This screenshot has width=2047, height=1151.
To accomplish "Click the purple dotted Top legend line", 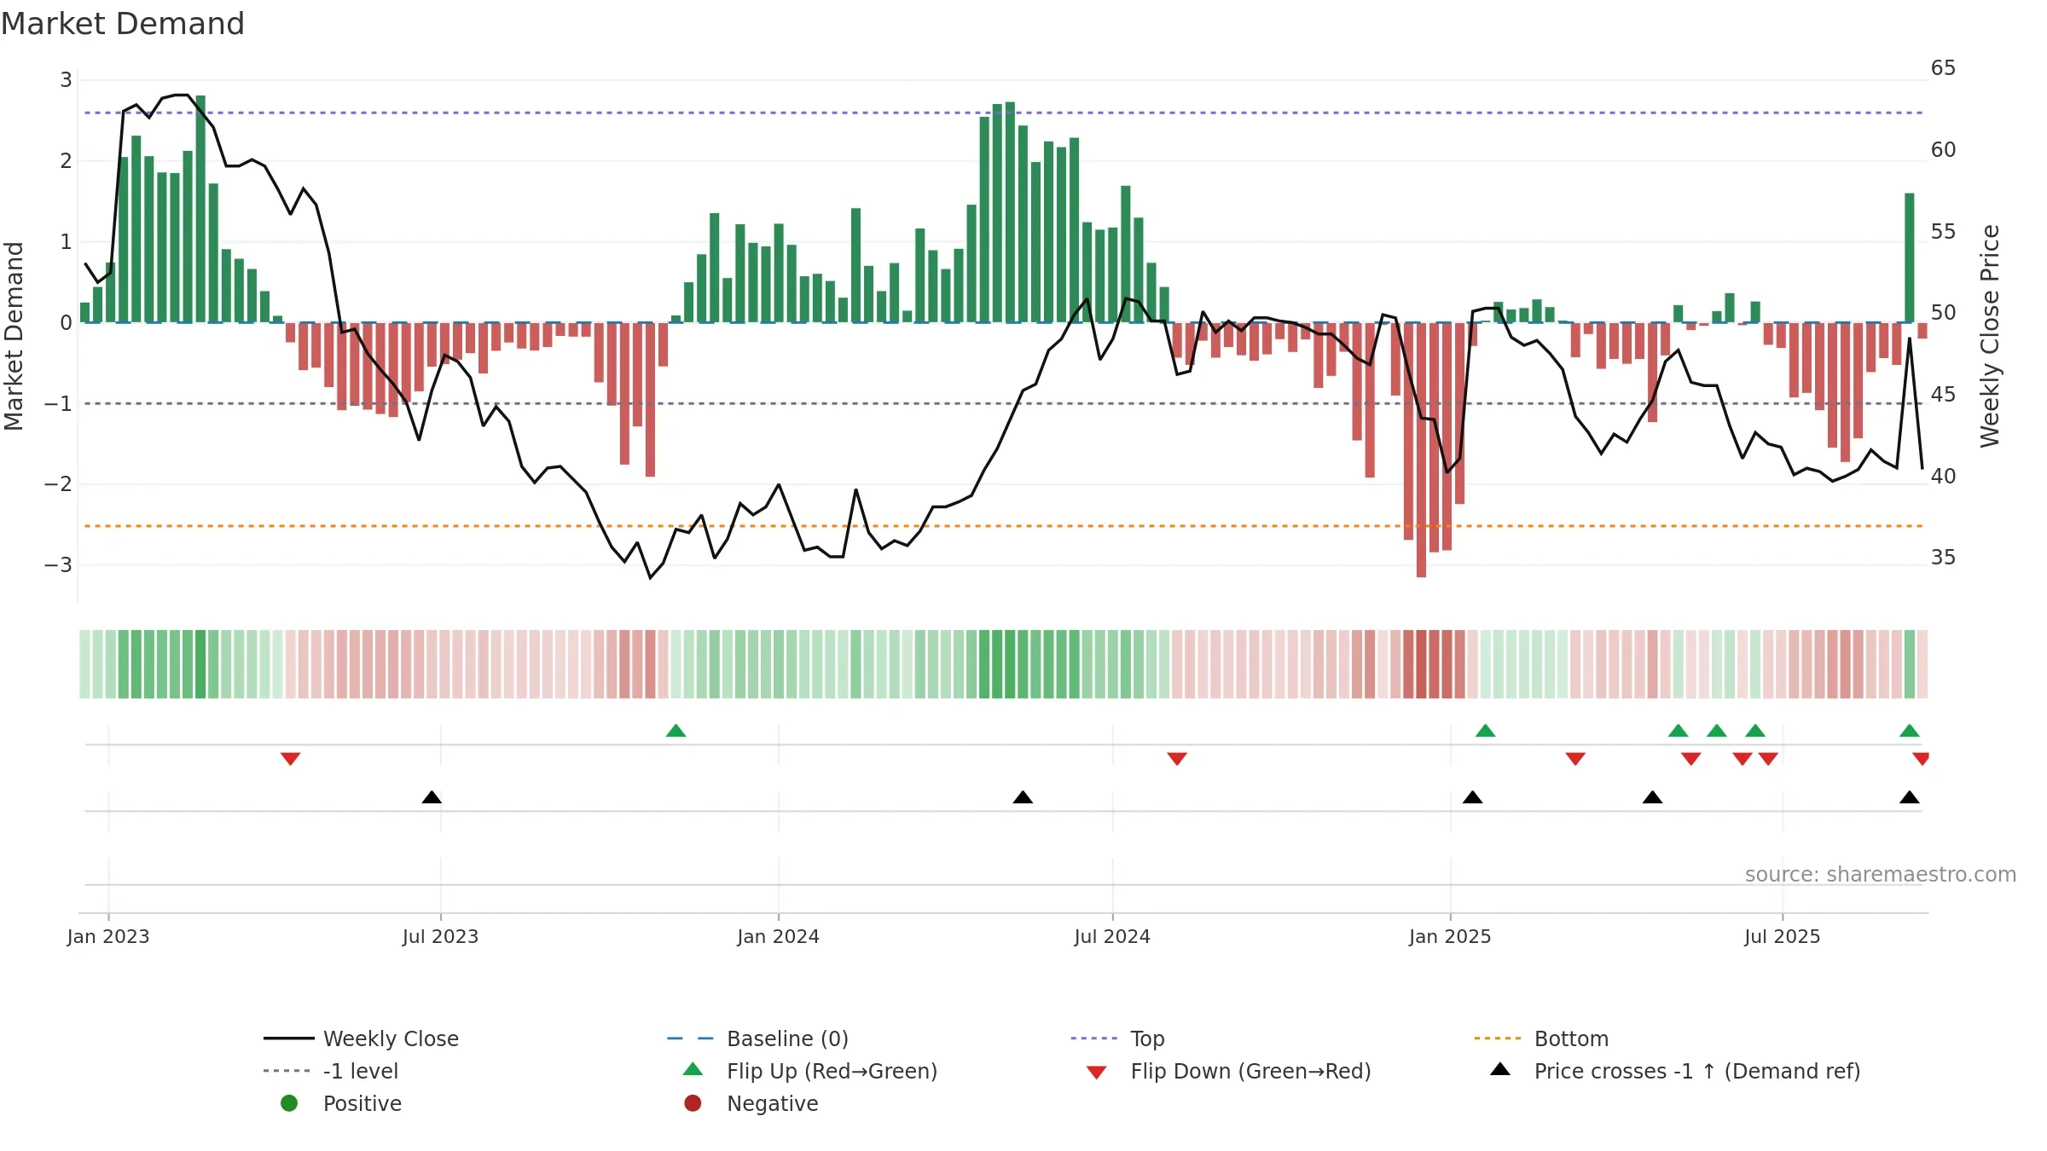I will (1094, 1038).
